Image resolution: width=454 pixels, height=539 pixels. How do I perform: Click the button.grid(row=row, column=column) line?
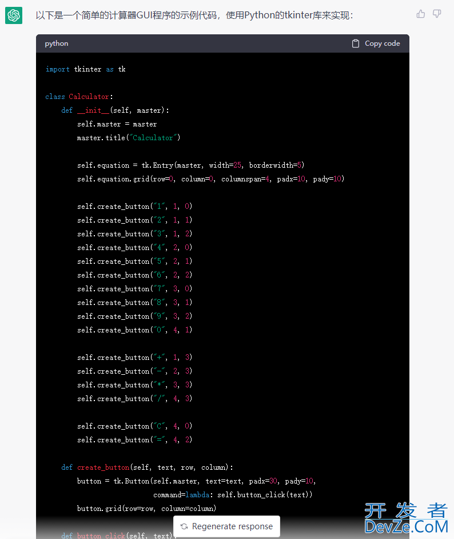(x=146, y=509)
